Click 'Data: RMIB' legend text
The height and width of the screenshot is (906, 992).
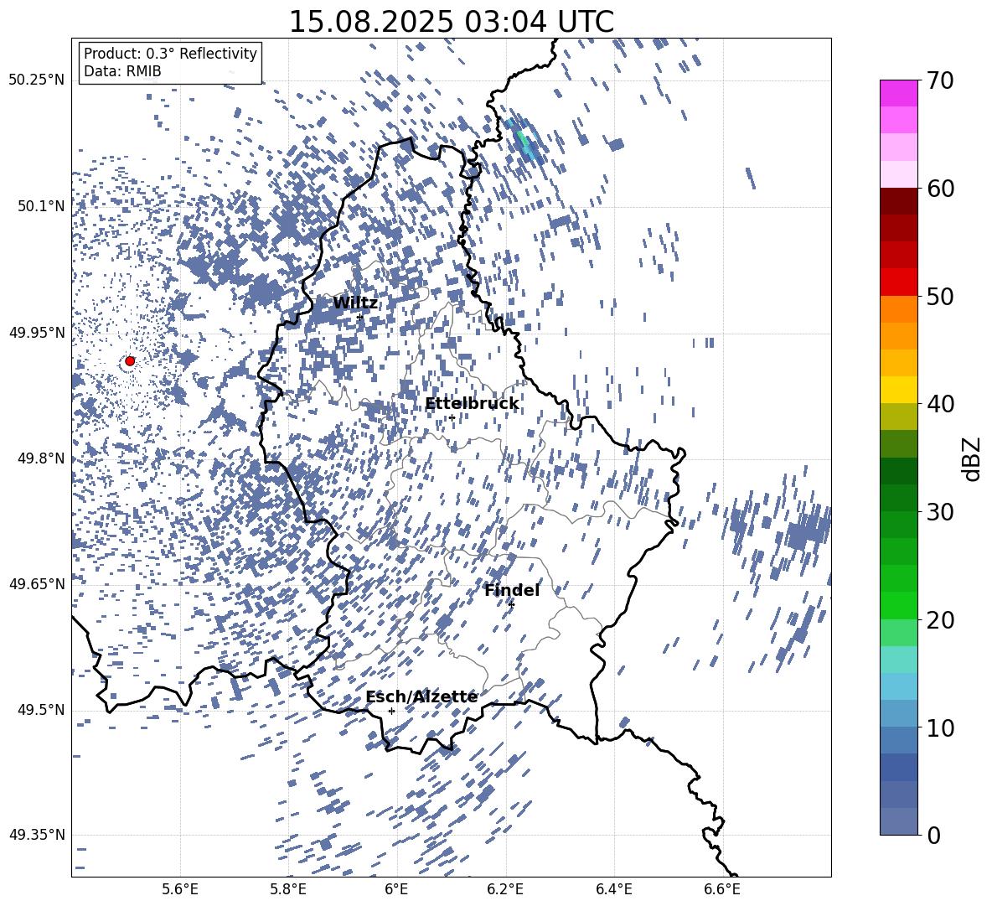pyautogui.click(x=122, y=71)
